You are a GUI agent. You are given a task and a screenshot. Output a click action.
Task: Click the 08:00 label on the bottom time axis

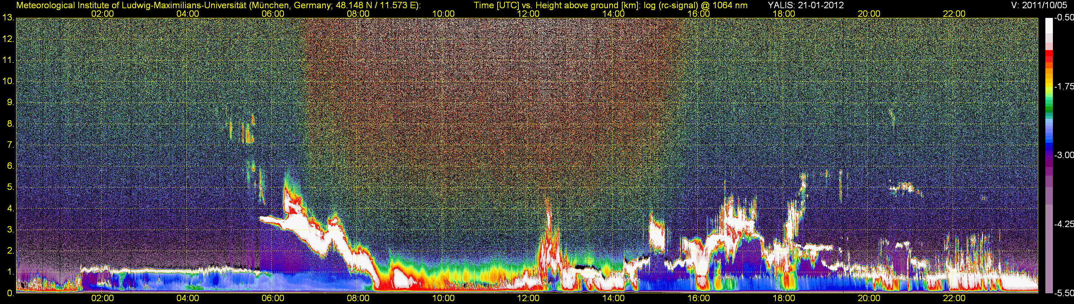(358, 298)
